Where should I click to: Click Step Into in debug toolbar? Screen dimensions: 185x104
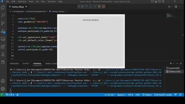pos(91,6)
